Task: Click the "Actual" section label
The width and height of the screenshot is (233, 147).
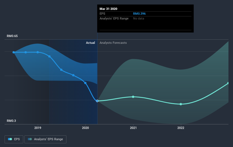Action: point(91,43)
